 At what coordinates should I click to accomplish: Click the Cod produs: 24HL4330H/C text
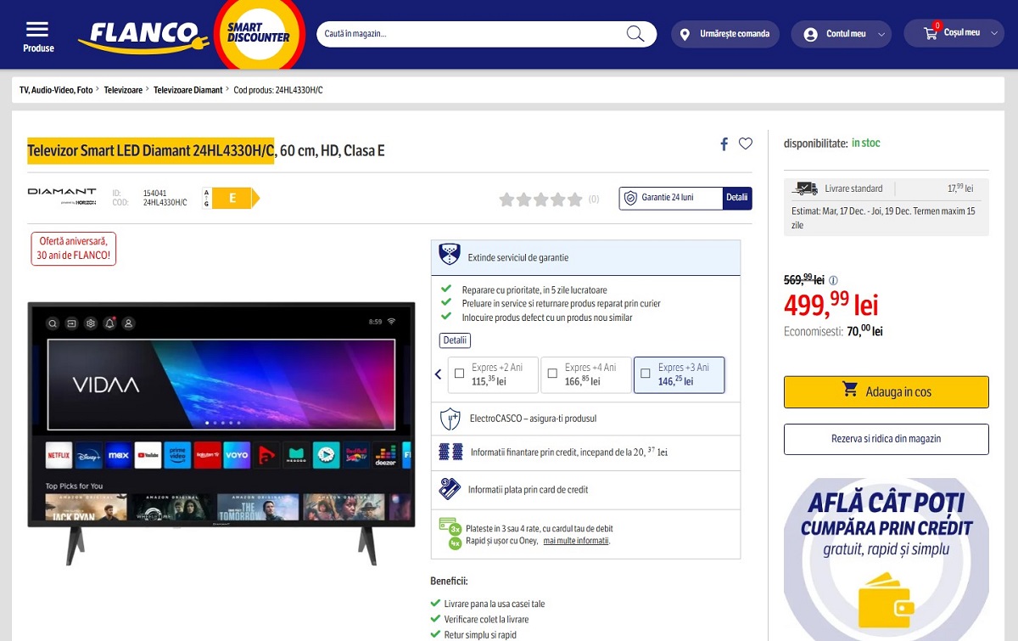pyautogui.click(x=278, y=90)
